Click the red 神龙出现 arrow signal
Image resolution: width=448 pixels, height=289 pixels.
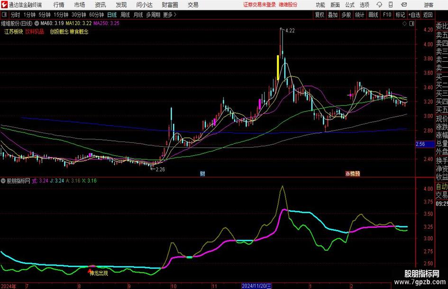tap(90, 270)
